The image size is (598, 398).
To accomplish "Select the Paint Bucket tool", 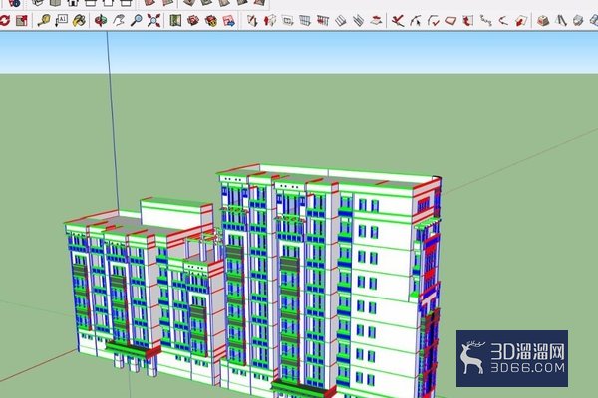I will click(x=79, y=20).
